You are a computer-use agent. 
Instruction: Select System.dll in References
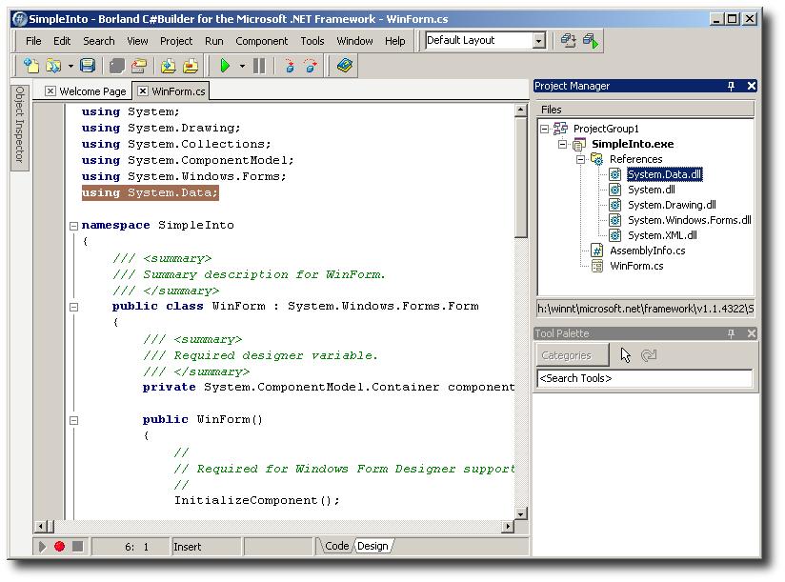(652, 190)
